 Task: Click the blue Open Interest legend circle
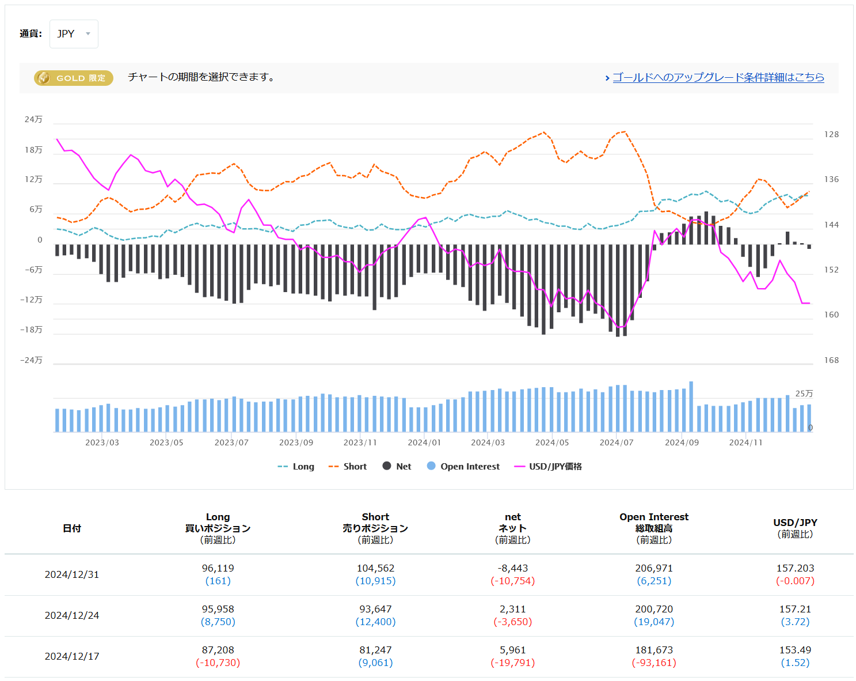tap(431, 466)
